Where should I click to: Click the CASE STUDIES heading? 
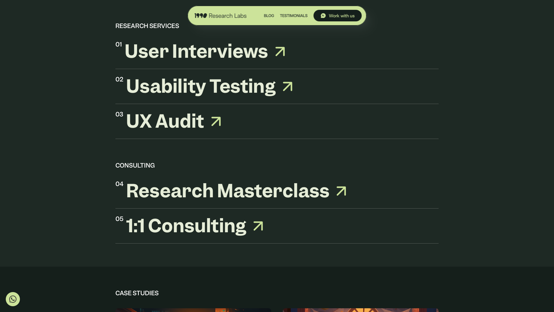click(x=137, y=293)
